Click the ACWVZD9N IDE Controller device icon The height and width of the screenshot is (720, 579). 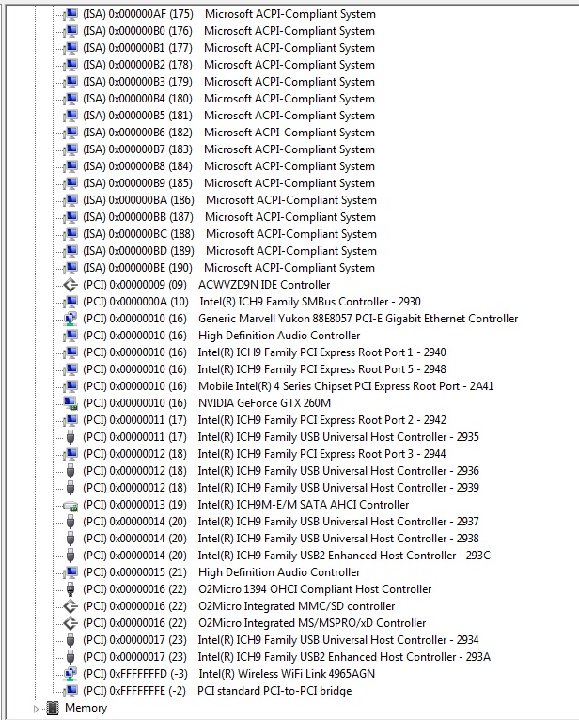coord(70,285)
